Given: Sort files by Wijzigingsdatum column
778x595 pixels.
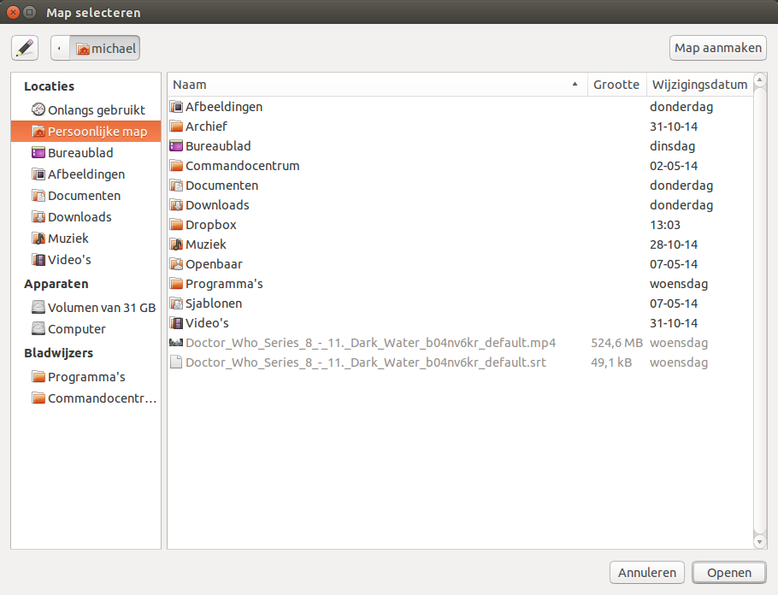Looking at the screenshot, I should pyautogui.click(x=698, y=85).
